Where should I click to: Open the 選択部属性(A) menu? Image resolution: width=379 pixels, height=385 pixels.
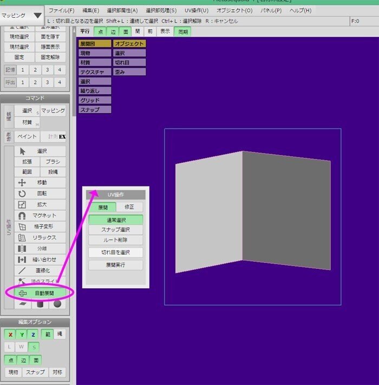(x=122, y=11)
